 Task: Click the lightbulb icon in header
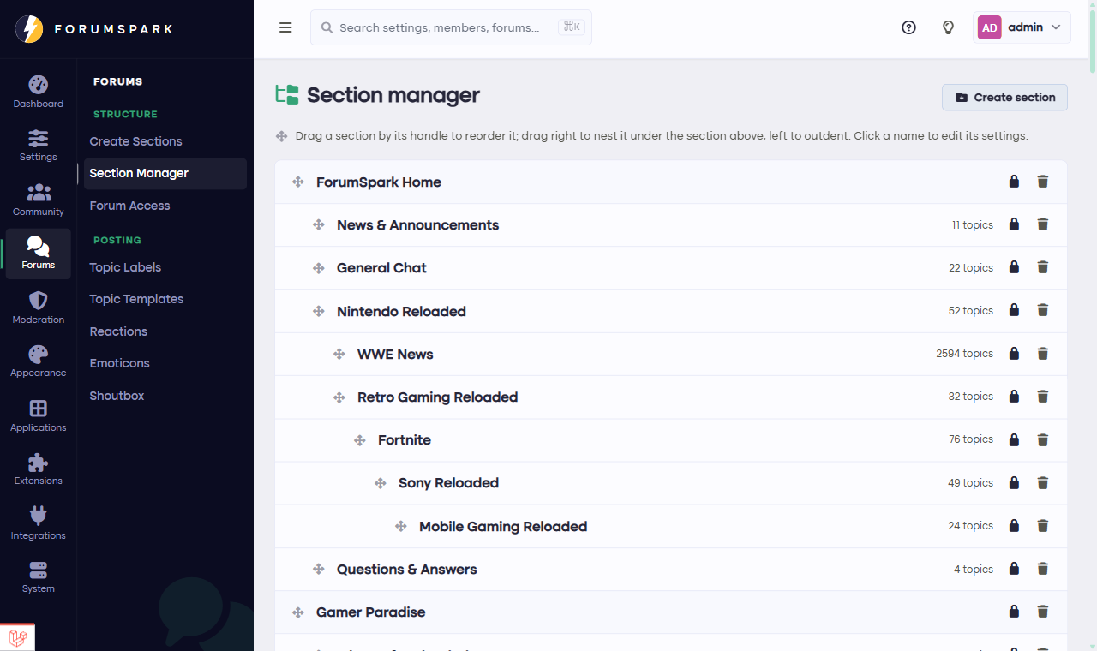click(948, 27)
